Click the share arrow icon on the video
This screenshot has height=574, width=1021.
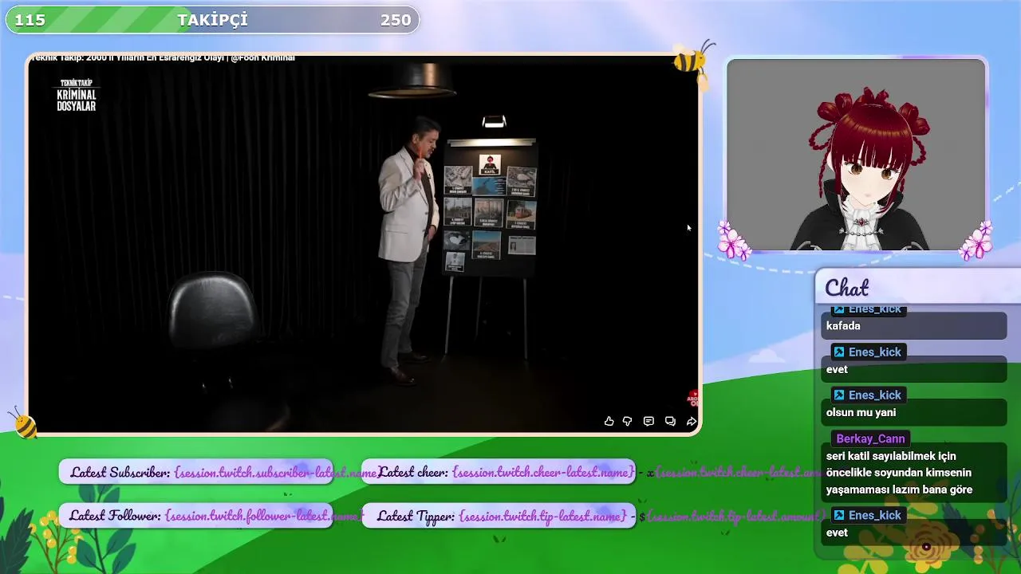pyautogui.click(x=692, y=421)
